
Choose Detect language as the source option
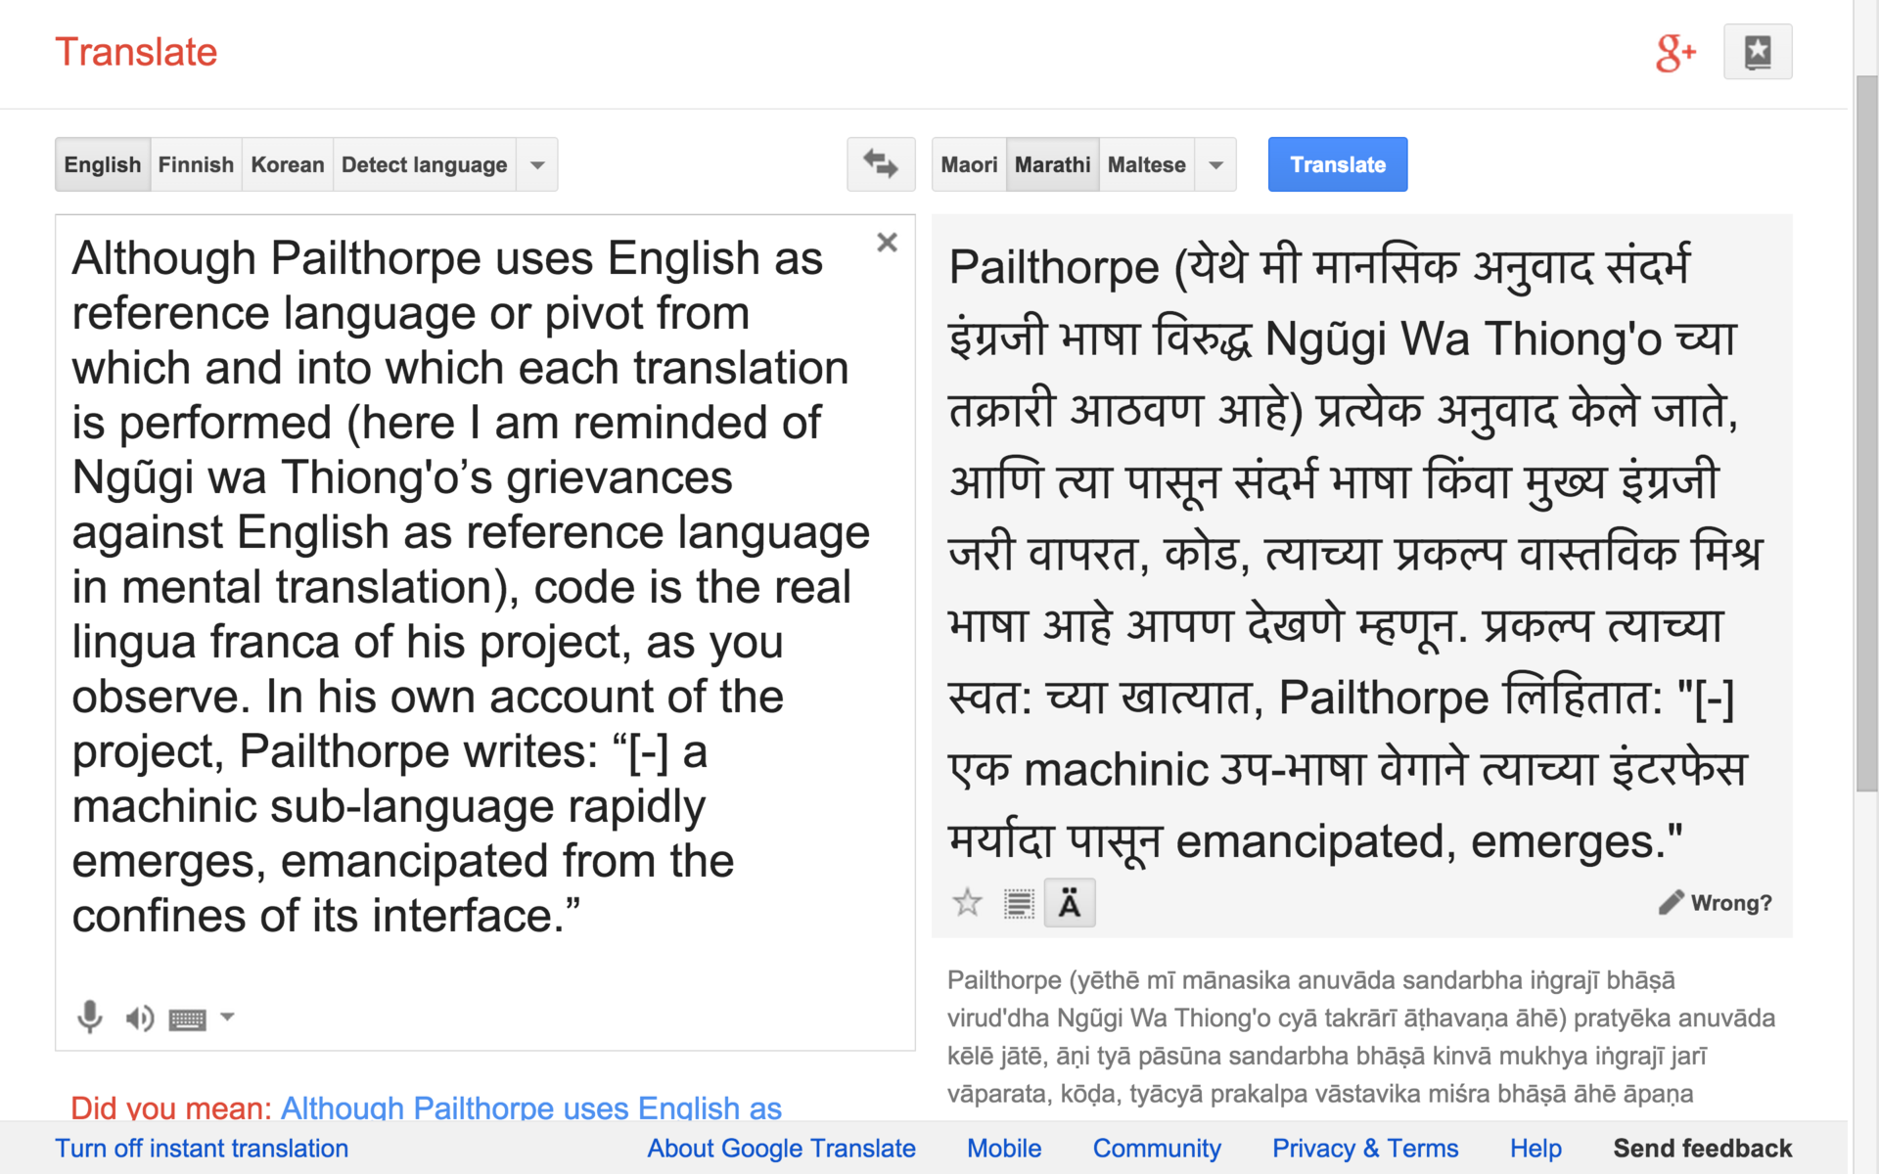click(424, 164)
